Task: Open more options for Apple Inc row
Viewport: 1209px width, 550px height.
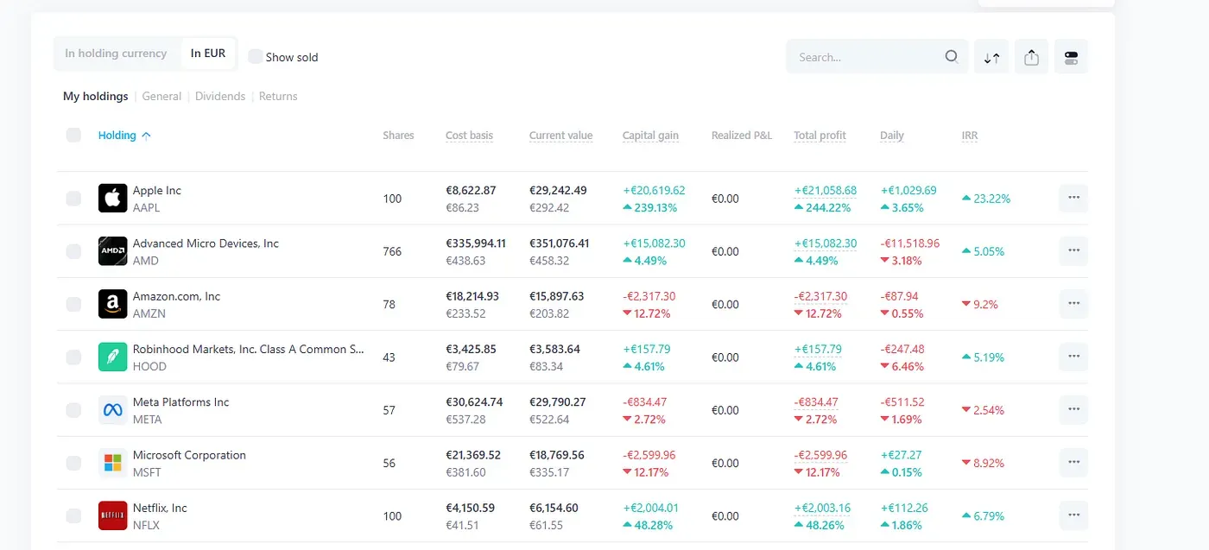Action: tap(1073, 198)
